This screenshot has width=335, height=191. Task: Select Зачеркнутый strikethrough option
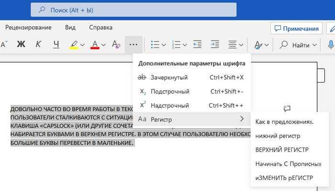click(191, 77)
